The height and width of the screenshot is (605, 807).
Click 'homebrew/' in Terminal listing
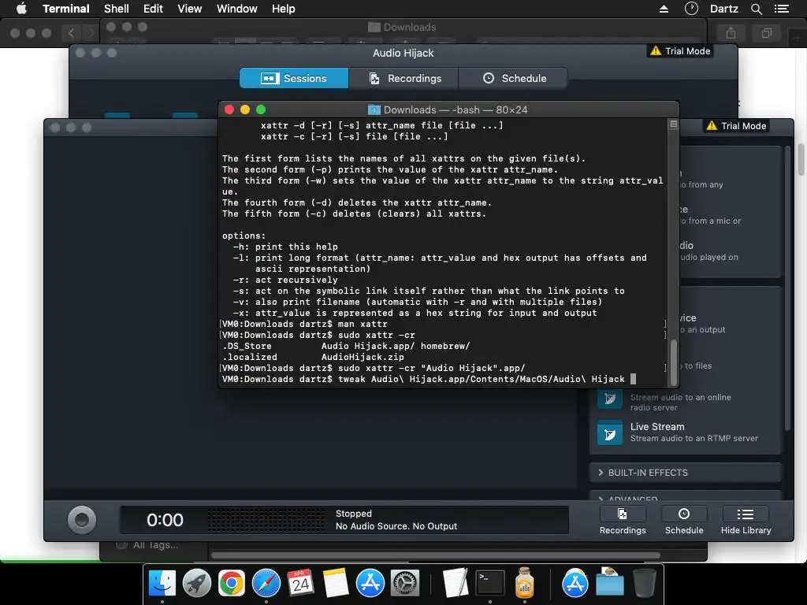tap(445, 347)
